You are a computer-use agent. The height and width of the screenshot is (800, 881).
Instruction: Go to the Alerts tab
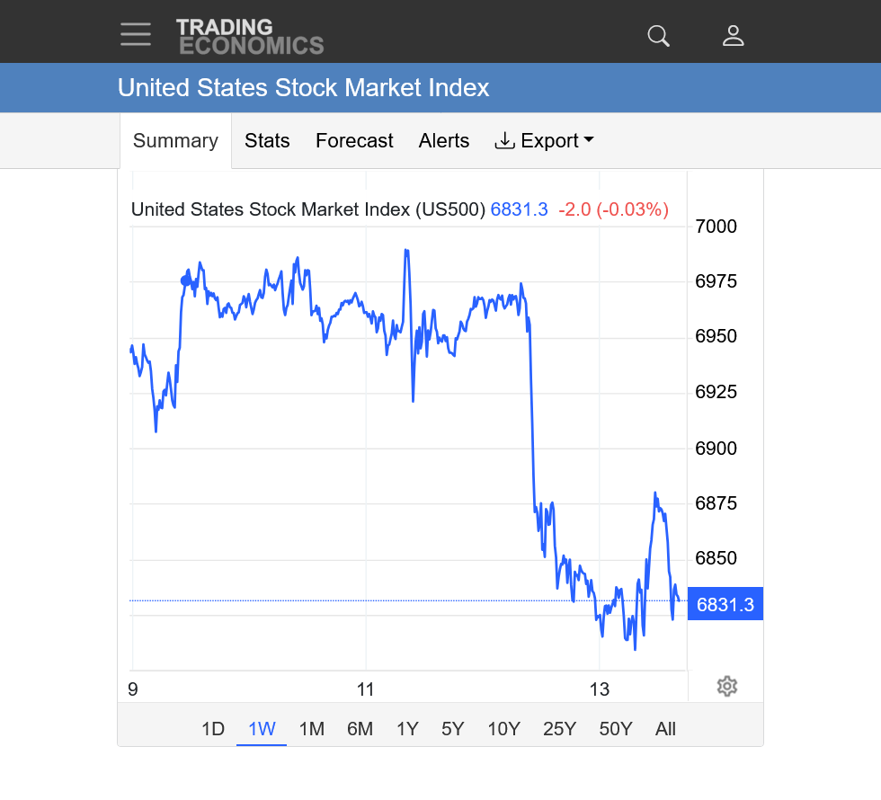[x=444, y=141]
